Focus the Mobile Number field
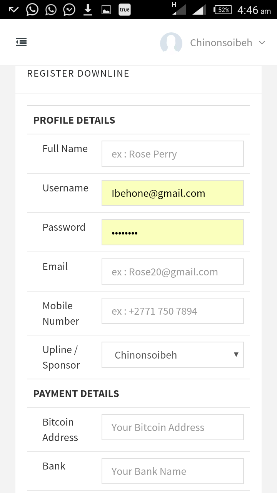The width and height of the screenshot is (277, 493). 172,311
